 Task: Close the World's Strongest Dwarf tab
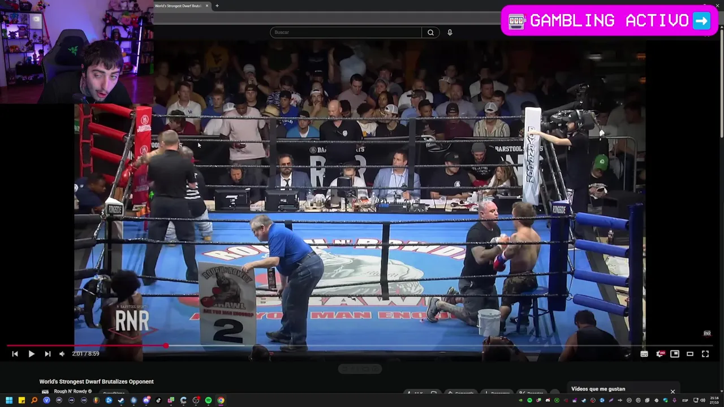207,6
